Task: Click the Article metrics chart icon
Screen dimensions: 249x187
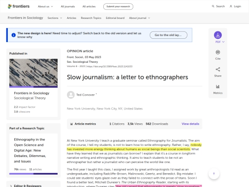Action: coord(71,124)
